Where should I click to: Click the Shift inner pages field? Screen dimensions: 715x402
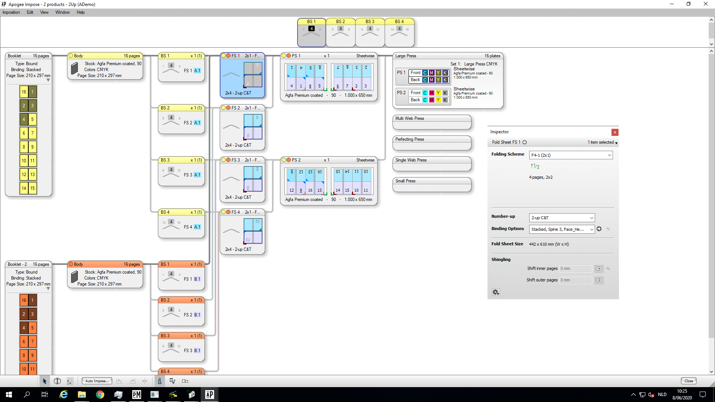click(x=575, y=269)
